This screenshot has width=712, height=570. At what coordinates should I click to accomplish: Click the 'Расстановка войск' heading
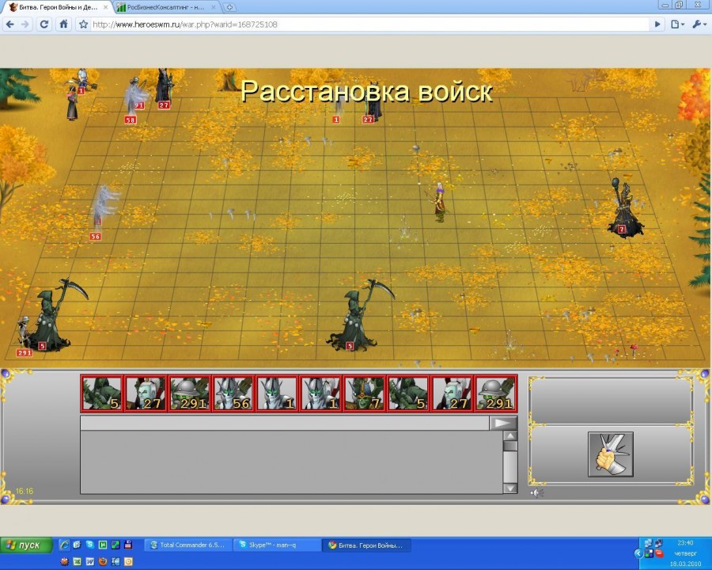coord(366,91)
